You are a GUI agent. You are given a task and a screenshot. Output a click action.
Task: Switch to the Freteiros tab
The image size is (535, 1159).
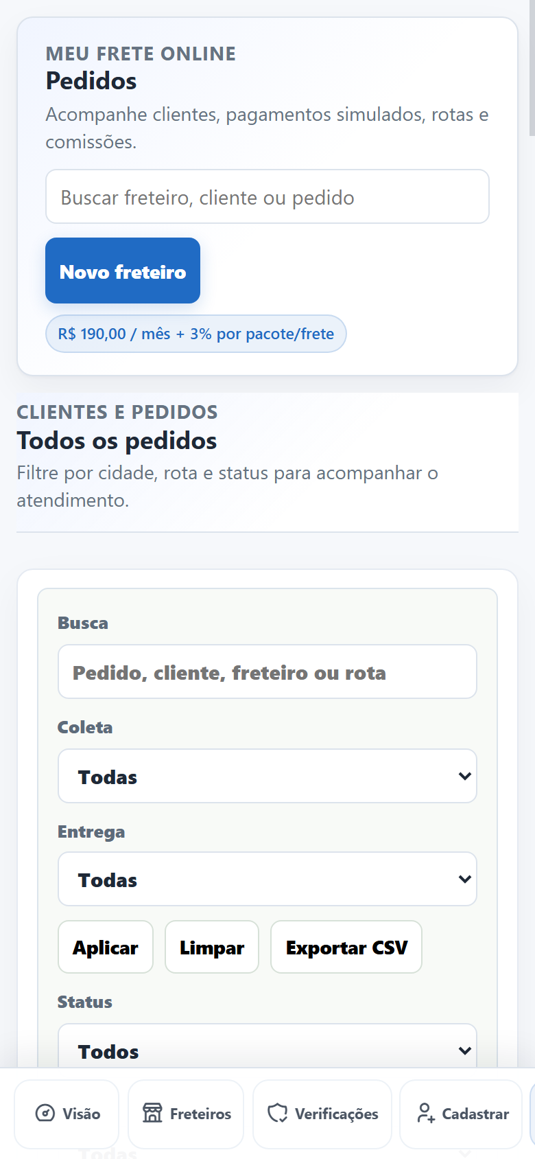pos(186,1114)
